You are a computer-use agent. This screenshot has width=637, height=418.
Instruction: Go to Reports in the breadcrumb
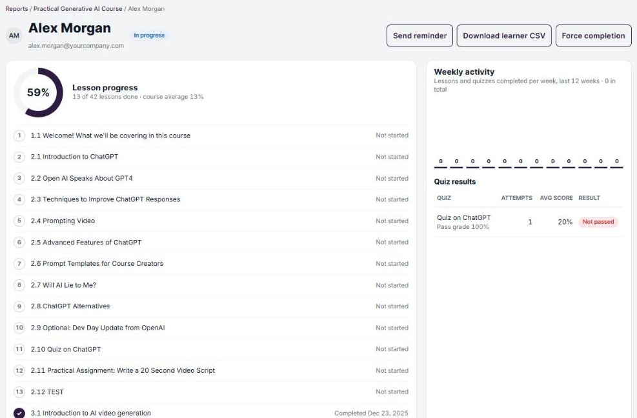[17, 9]
